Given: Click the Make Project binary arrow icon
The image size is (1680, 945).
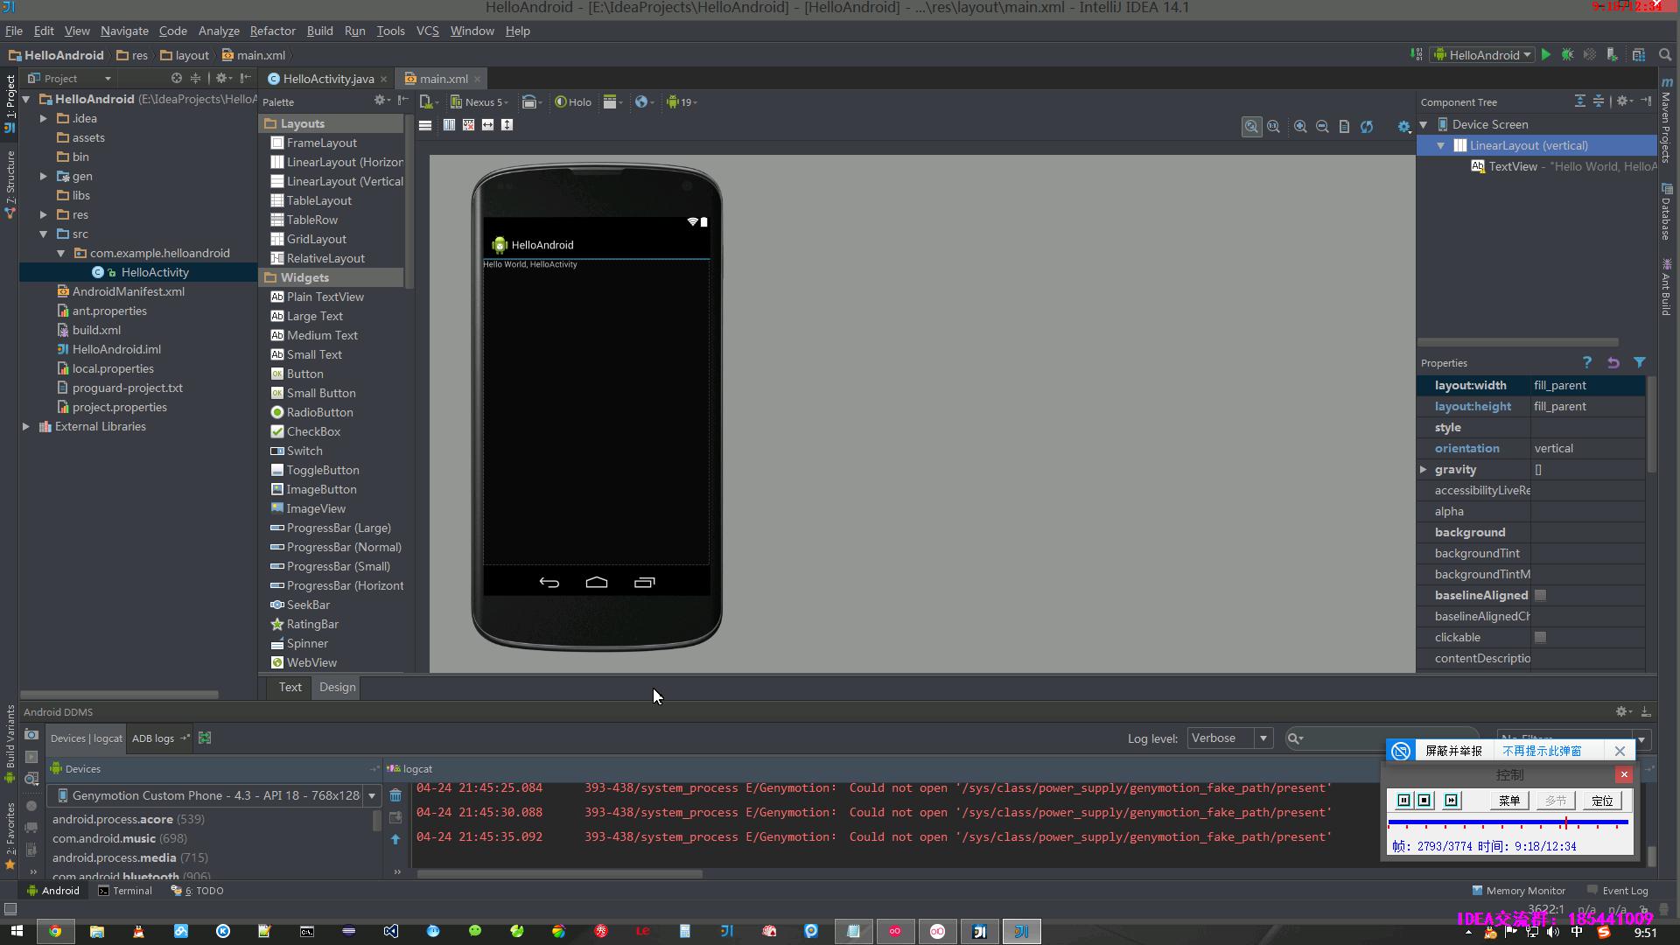Looking at the screenshot, I should click(x=1416, y=54).
